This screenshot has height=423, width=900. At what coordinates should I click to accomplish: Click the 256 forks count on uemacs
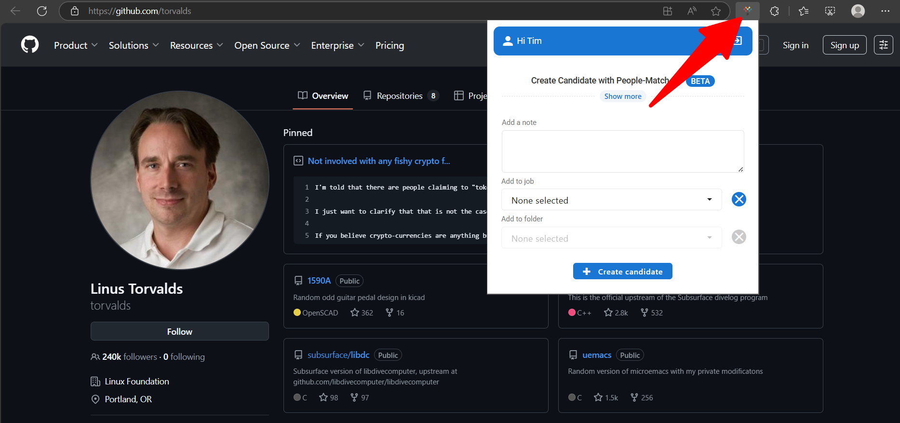(642, 397)
